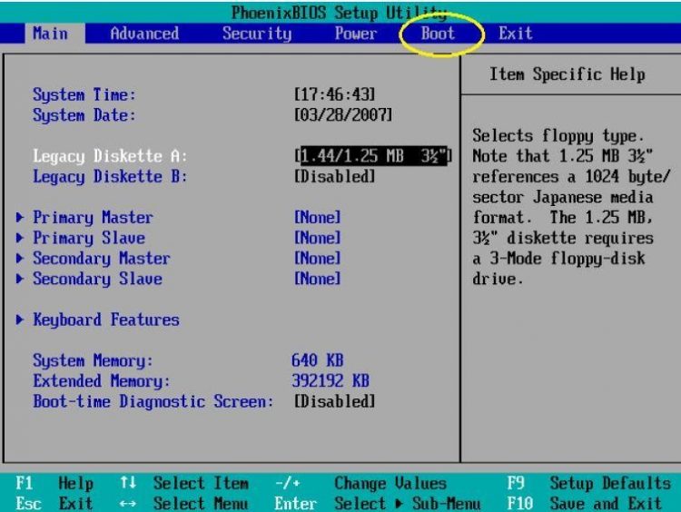The height and width of the screenshot is (512, 681).
Task: Click the F10 Save and Exit hint
Action: point(585,503)
